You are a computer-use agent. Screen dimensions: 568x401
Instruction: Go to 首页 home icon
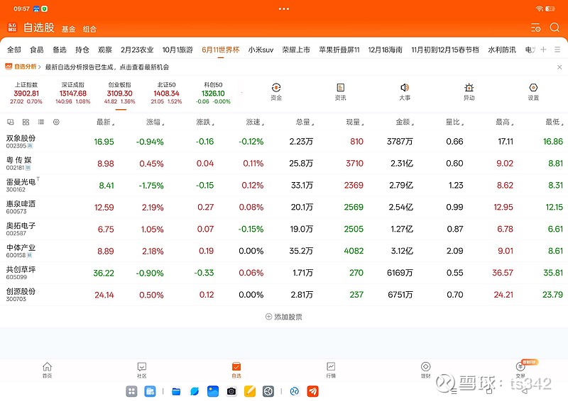(x=47, y=370)
